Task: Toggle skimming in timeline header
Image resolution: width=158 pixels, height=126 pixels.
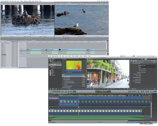Action: (144, 94)
